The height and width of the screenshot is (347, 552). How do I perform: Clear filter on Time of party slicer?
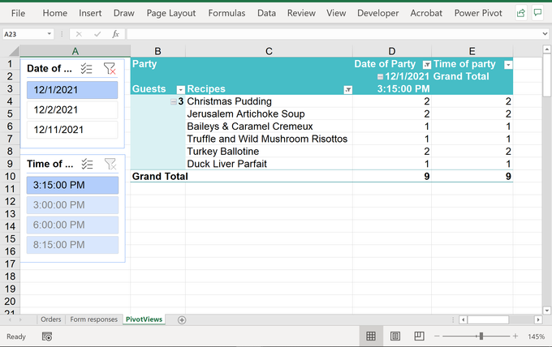pos(110,164)
